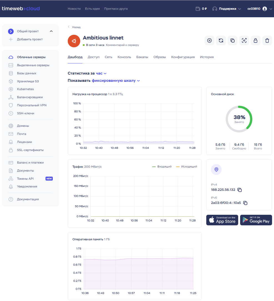Click the Уведомления bell icon

(x=11, y=187)
